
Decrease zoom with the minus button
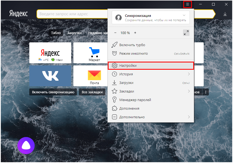115,33
